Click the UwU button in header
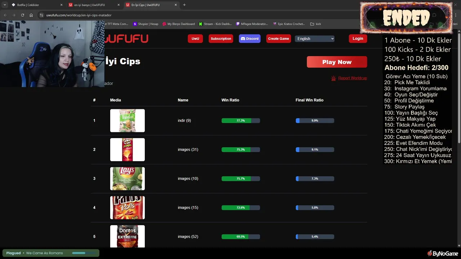The image size is (461, 259). [x=195, y=38]
